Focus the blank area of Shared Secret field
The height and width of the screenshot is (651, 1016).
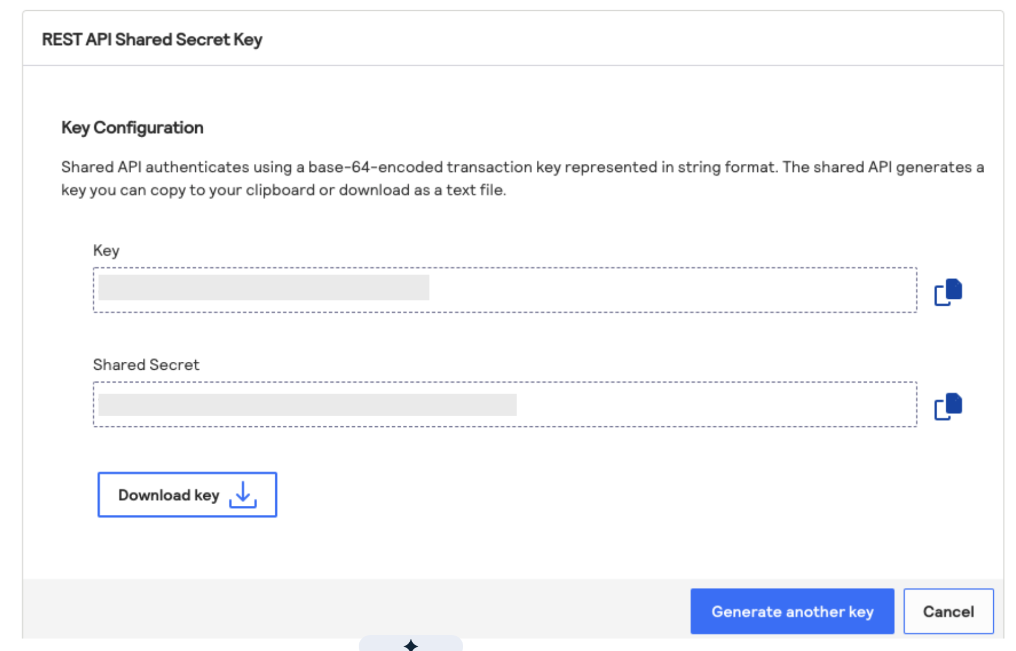coord(716,404)
